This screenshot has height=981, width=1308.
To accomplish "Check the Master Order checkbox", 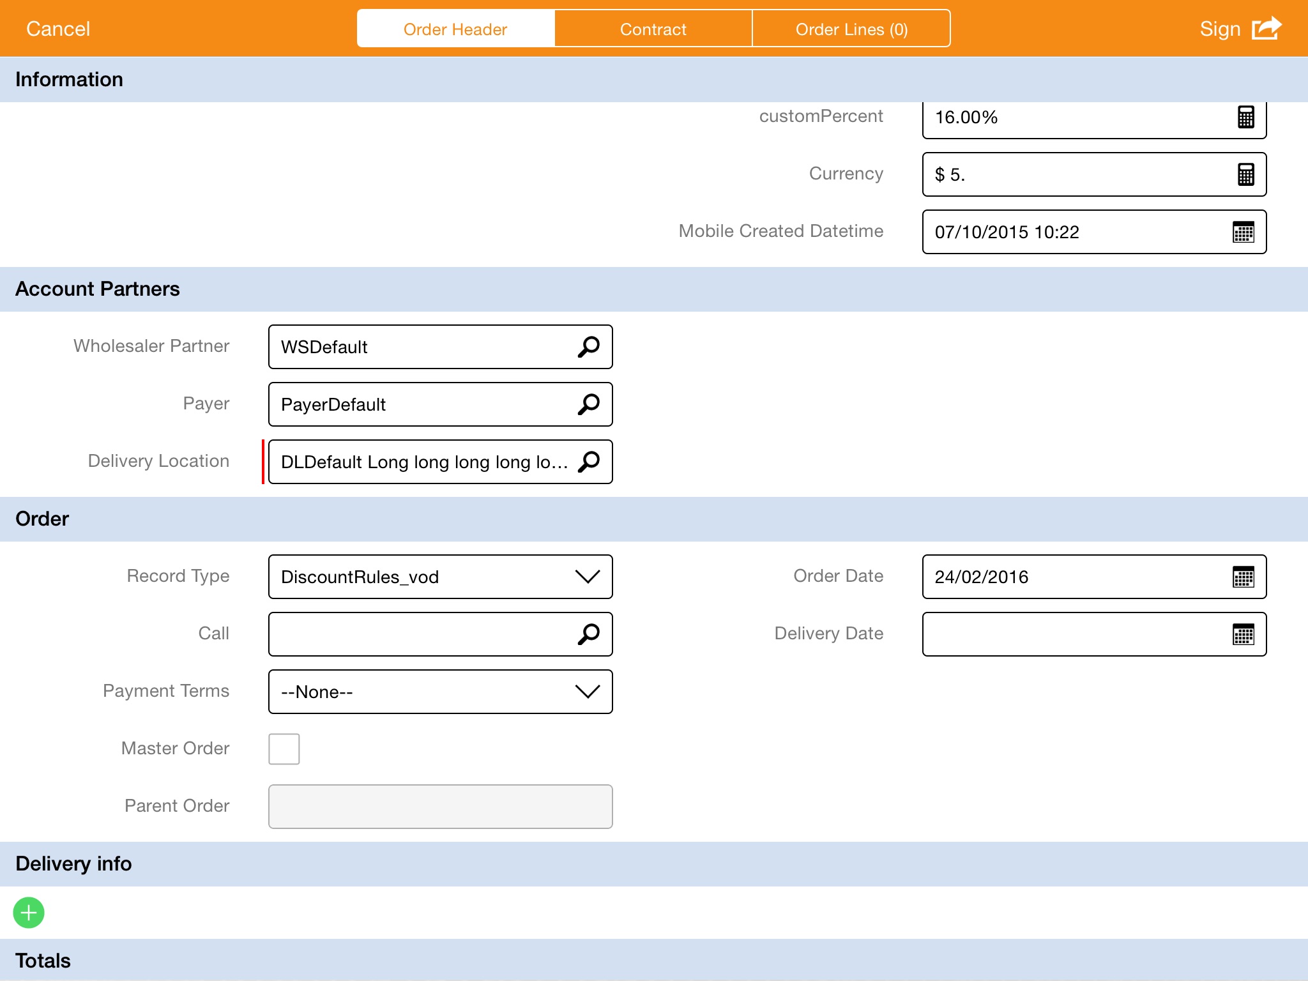I will (284, 749).
